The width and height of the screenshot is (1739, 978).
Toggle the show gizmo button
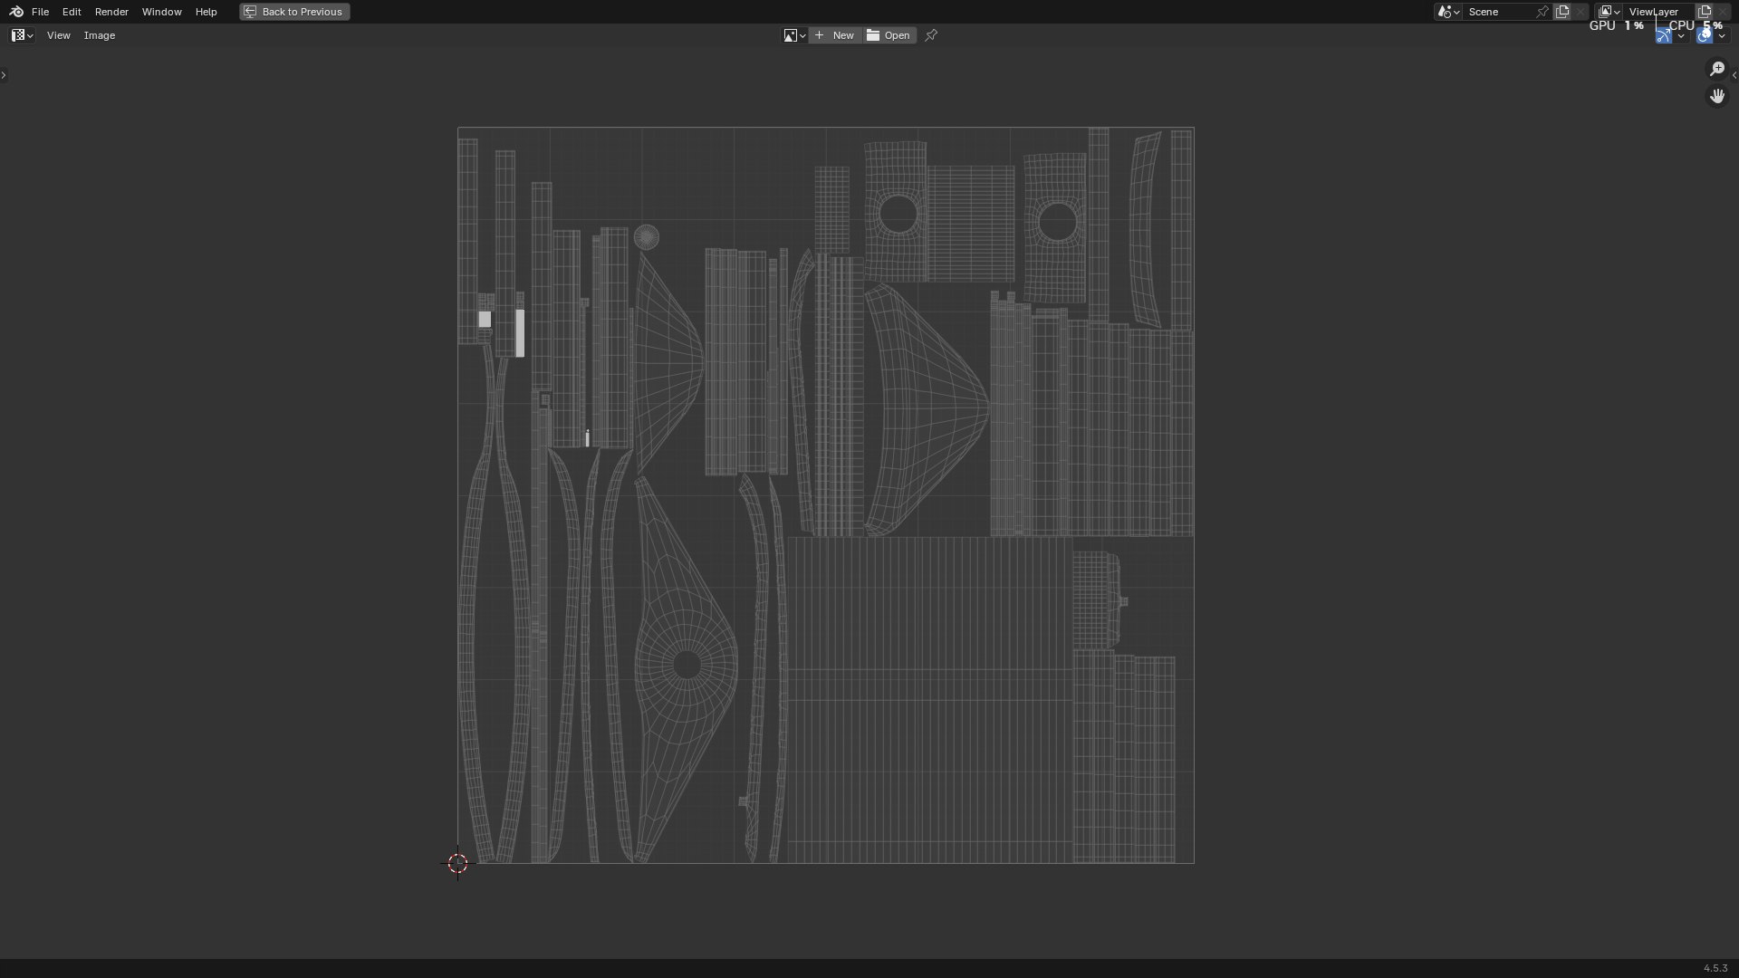(x=1664, y=35)
